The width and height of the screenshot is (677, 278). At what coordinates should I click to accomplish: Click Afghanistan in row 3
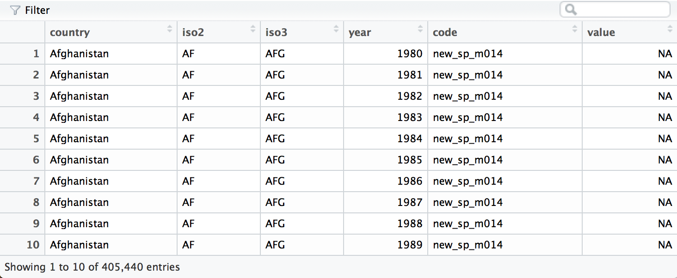pyautogui.click(x=79, y=96)
